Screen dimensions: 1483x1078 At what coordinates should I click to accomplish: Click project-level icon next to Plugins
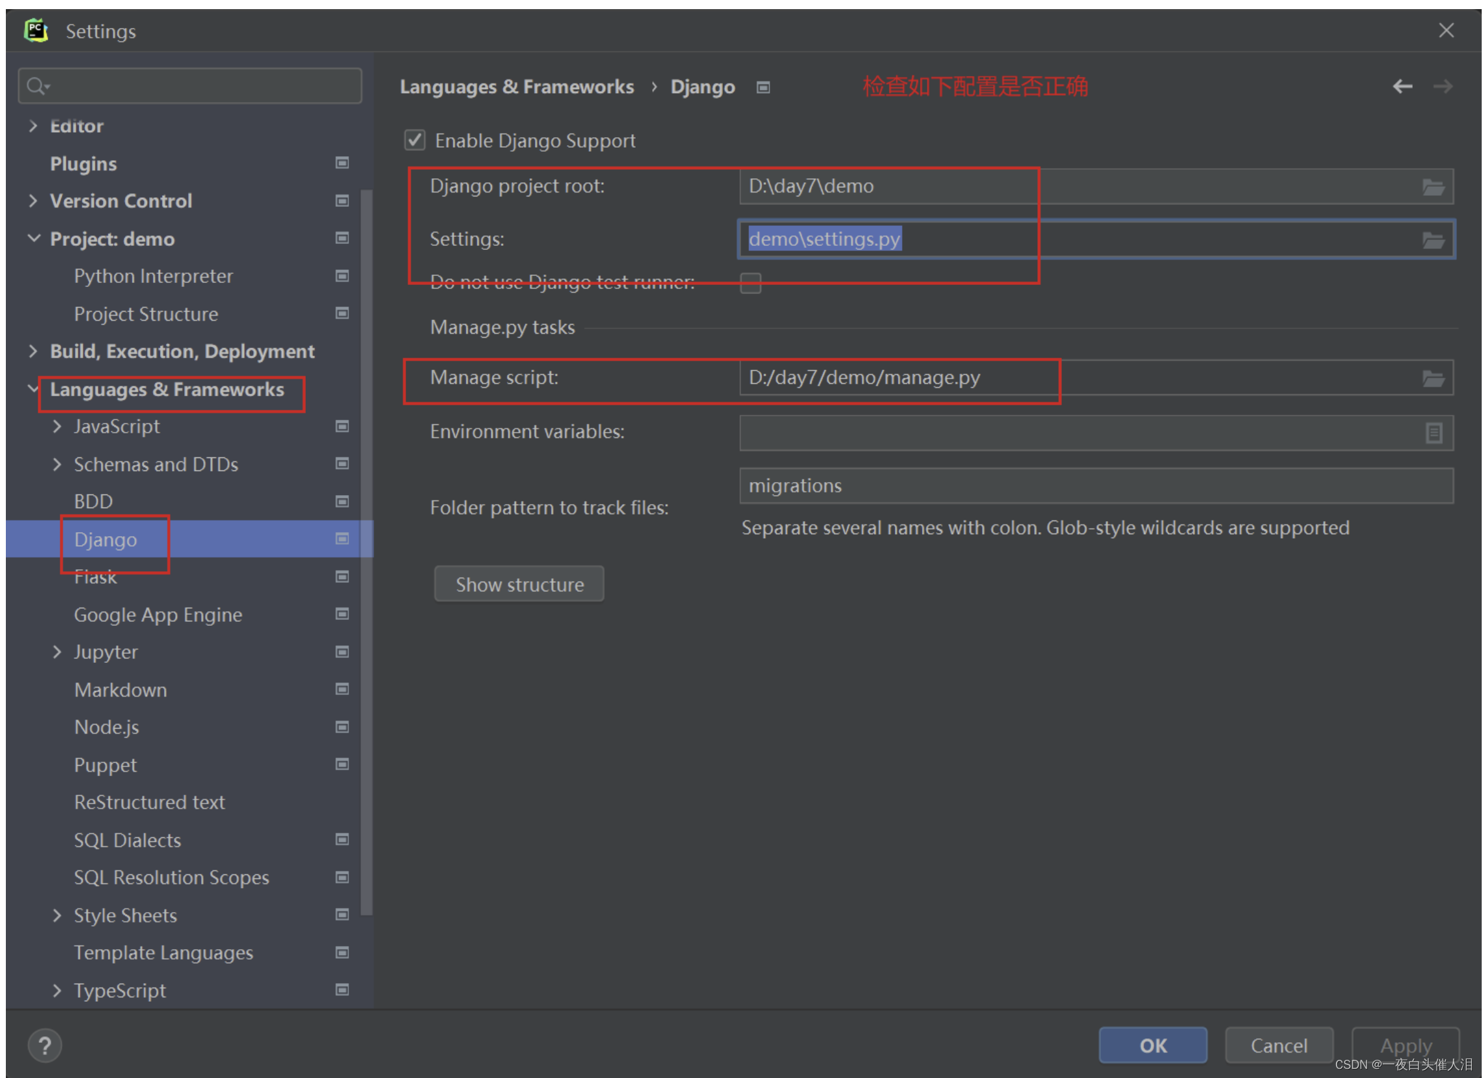pos(342,163)
